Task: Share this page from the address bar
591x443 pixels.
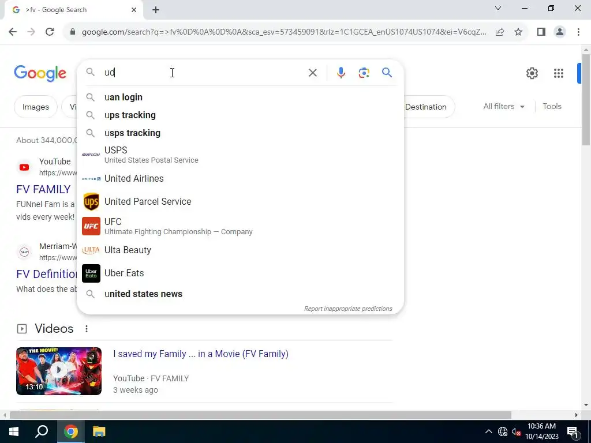Action: click(x=500, y=32)
